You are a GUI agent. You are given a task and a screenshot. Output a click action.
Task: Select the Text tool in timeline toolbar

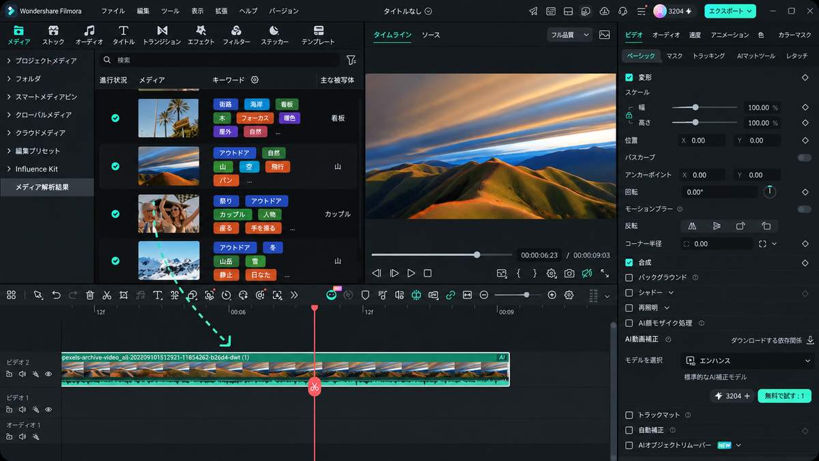[x=158, y=295]
